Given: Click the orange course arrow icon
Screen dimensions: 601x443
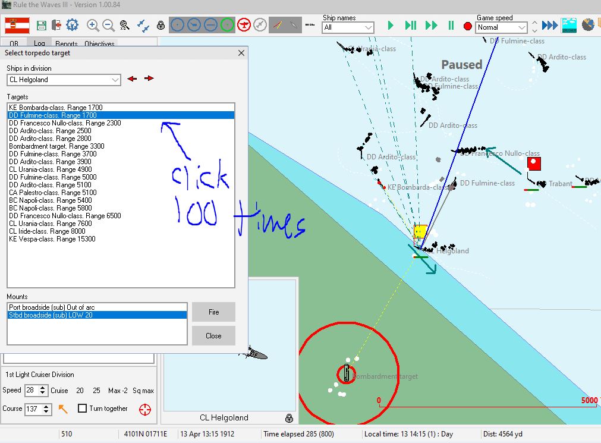Looking at the screenshot, I should pos(62,409).
